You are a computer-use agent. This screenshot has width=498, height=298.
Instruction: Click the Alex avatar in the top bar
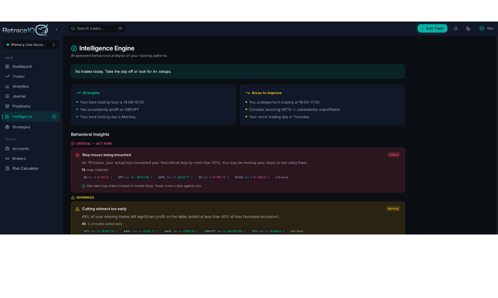[482, 28]
